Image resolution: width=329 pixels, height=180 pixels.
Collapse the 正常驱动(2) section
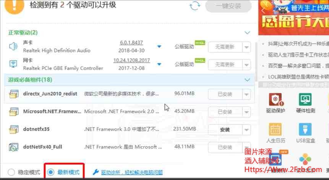247,32
